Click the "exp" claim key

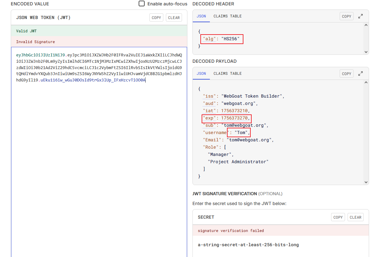[x=210, y=118]
